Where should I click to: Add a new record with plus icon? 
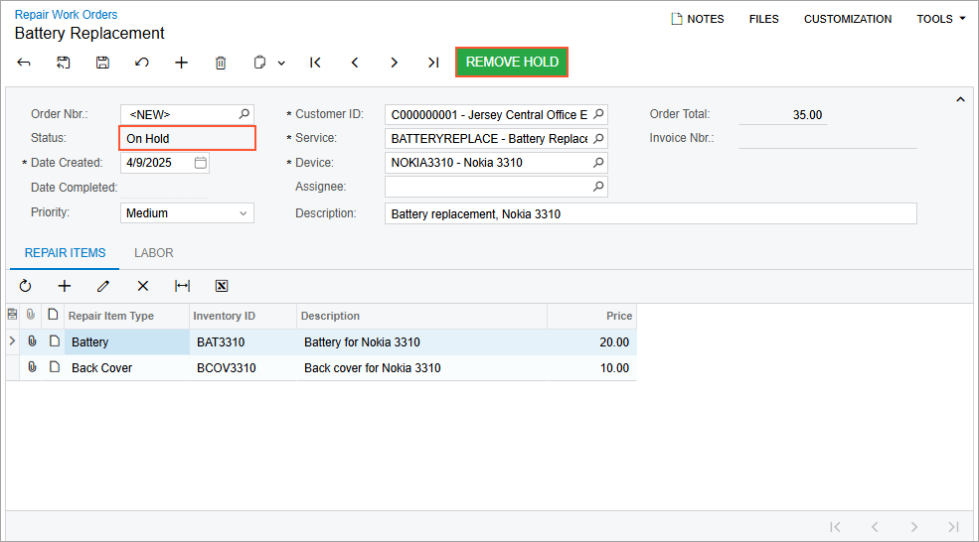tap(181, 63)
